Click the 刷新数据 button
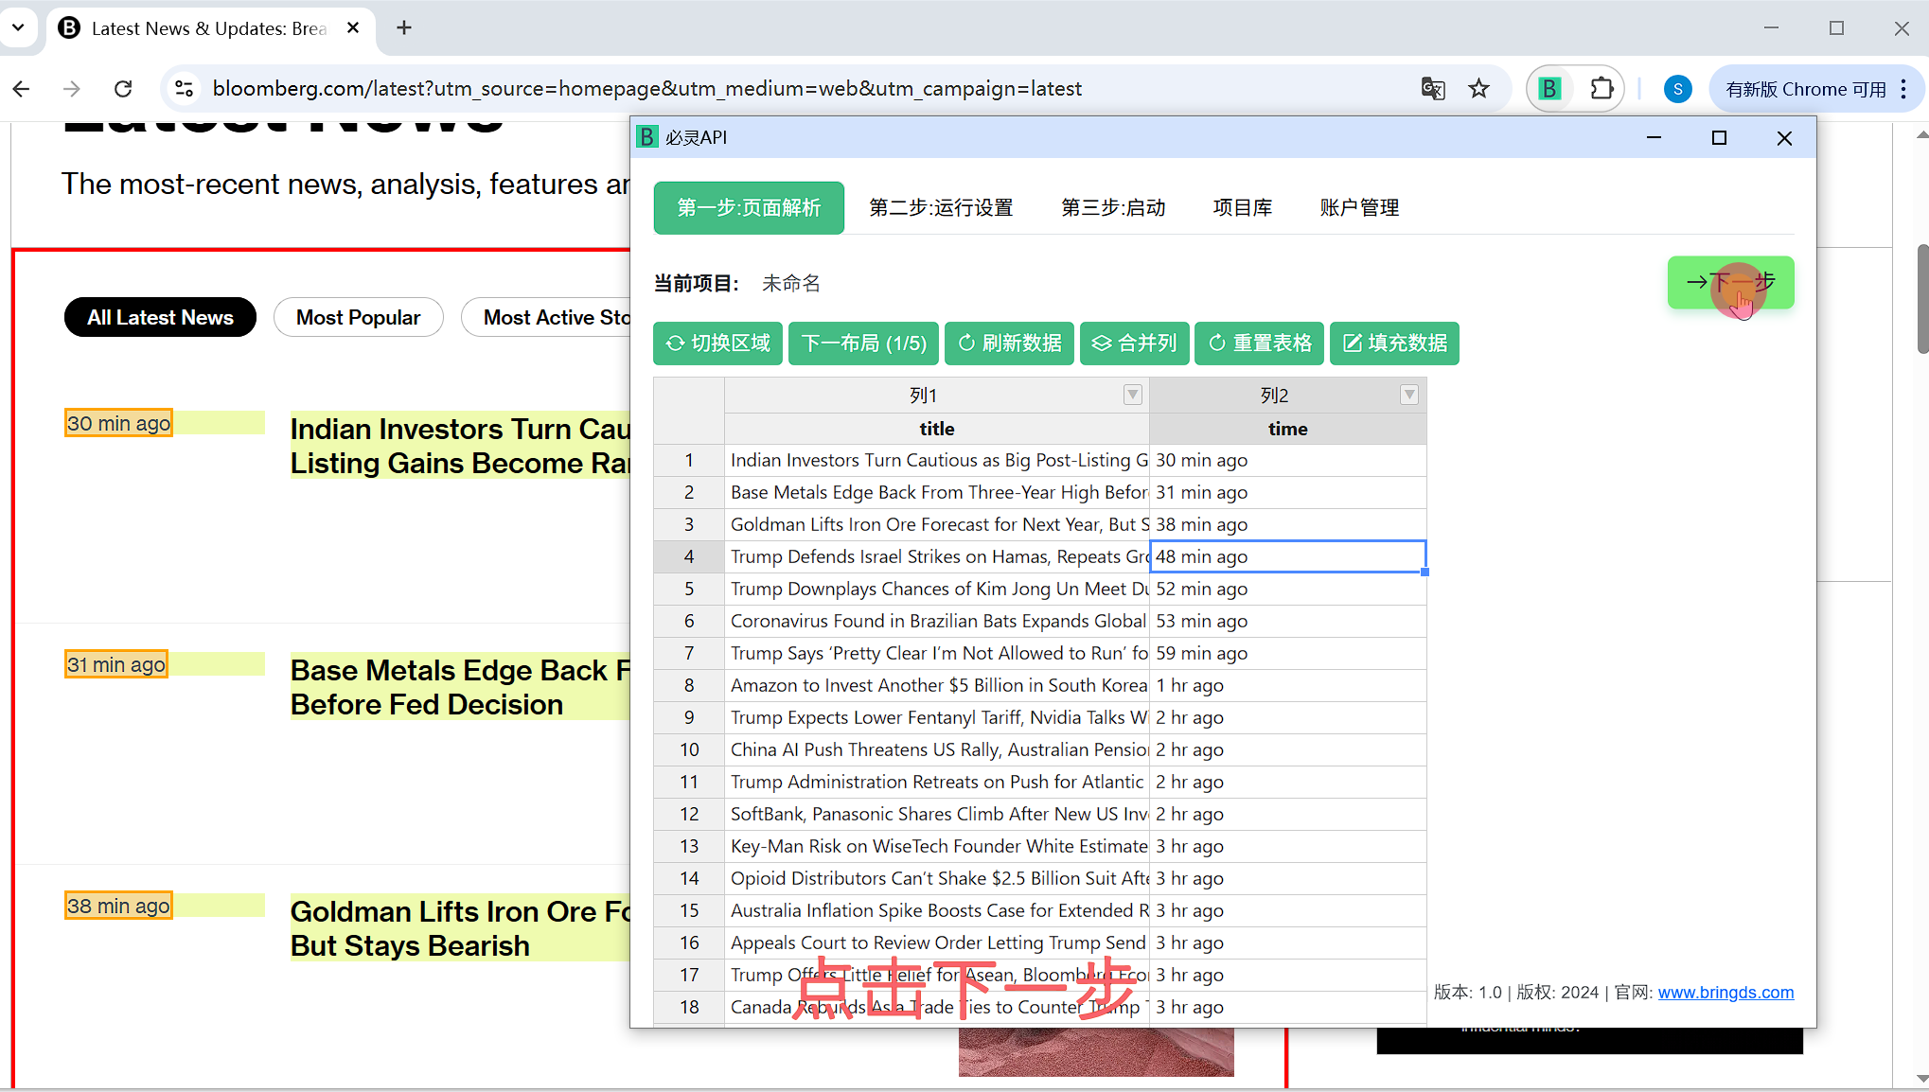This screenshot has height=1092, width=1929. coord(1009,343)
